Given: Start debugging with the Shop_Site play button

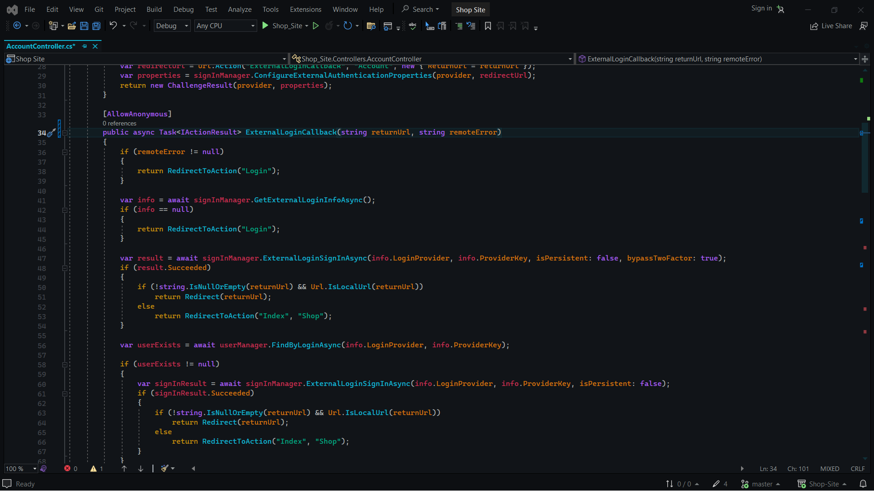Looking at the screenshot, I should pos(265,26).
